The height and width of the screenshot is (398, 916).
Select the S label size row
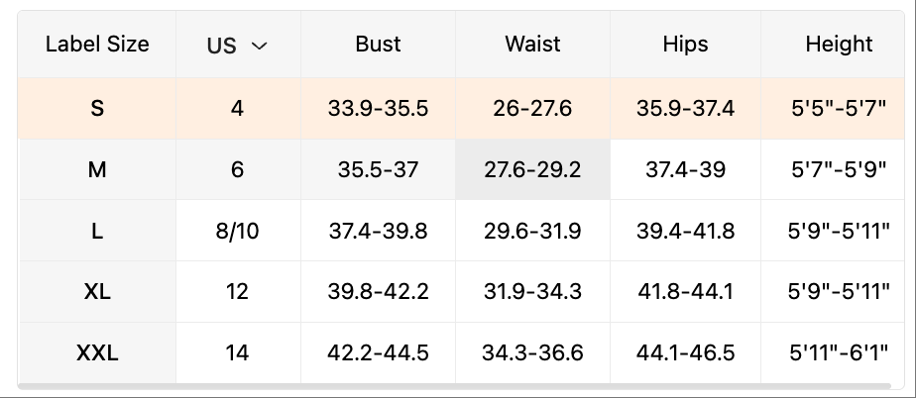coord(97,108)
